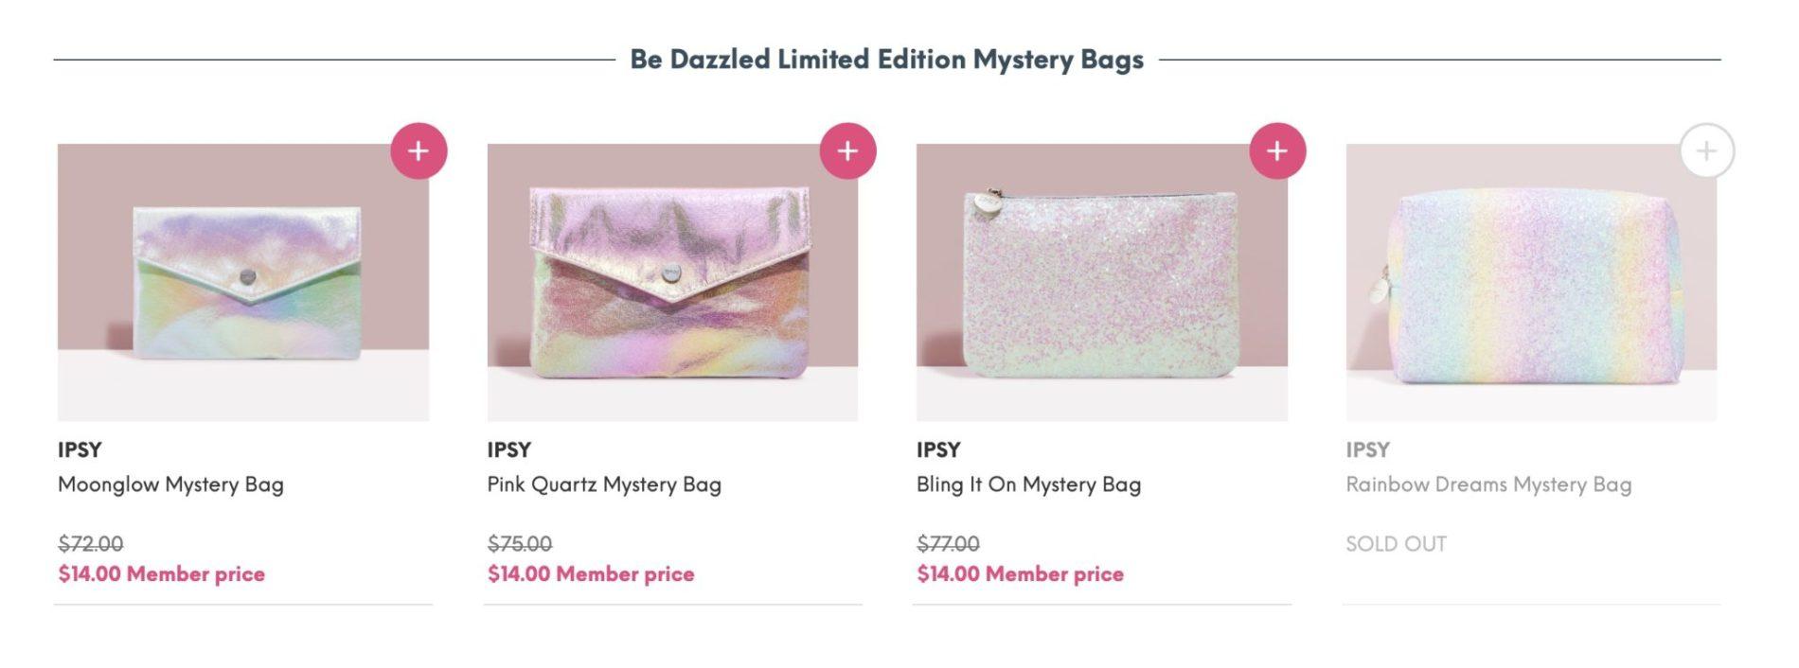1799x668 pixels.
Task: Click the Rainbow Dreams Mystery Bag title
Action: pyautogui.click(x=1488, y=484)
